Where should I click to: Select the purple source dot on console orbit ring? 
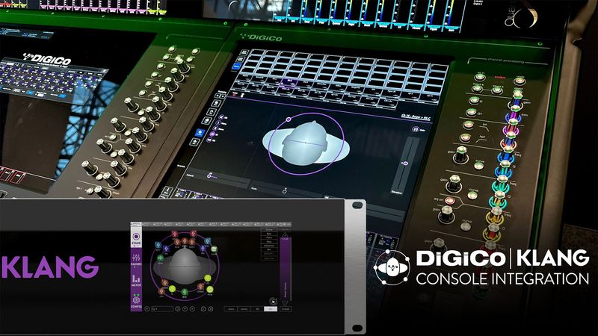pos(289,119)
